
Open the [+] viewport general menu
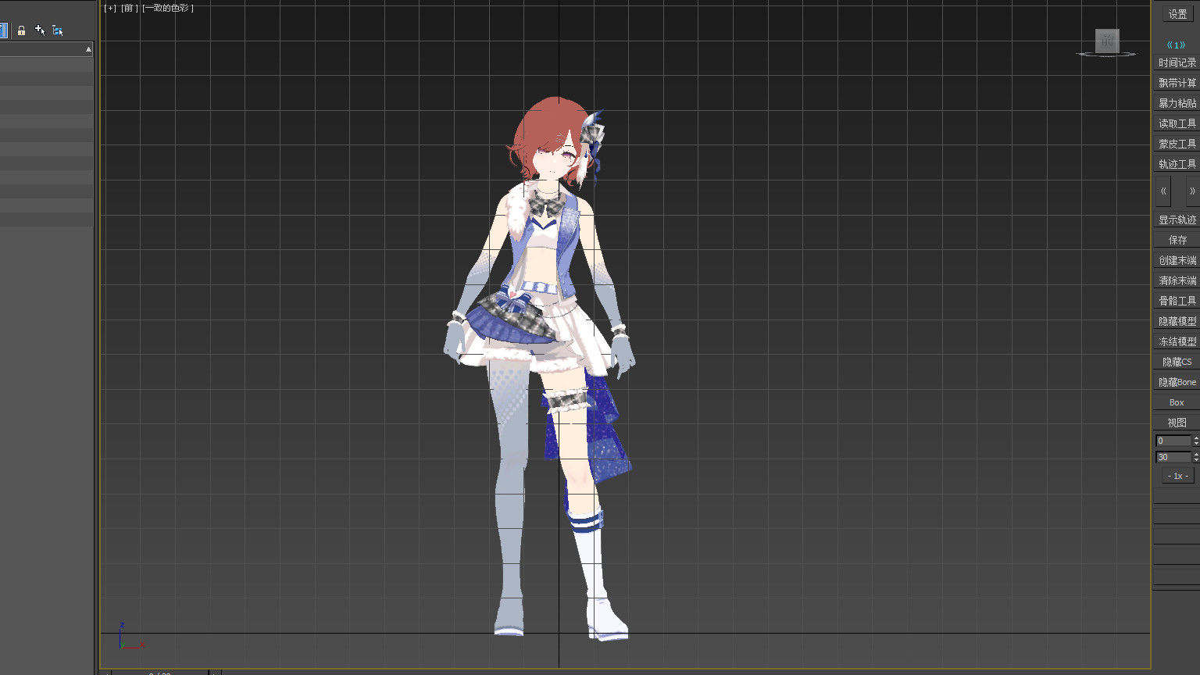coord(109,9)
